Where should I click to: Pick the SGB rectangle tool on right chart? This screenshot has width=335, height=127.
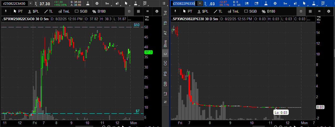click(x=250, y=11)
